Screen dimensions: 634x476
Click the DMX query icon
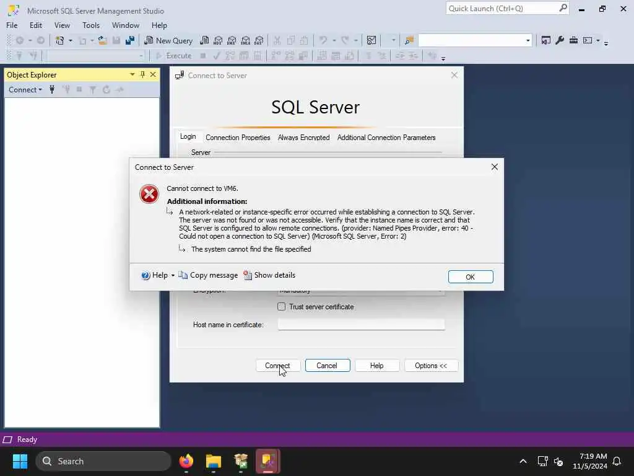tap(232, 40)
